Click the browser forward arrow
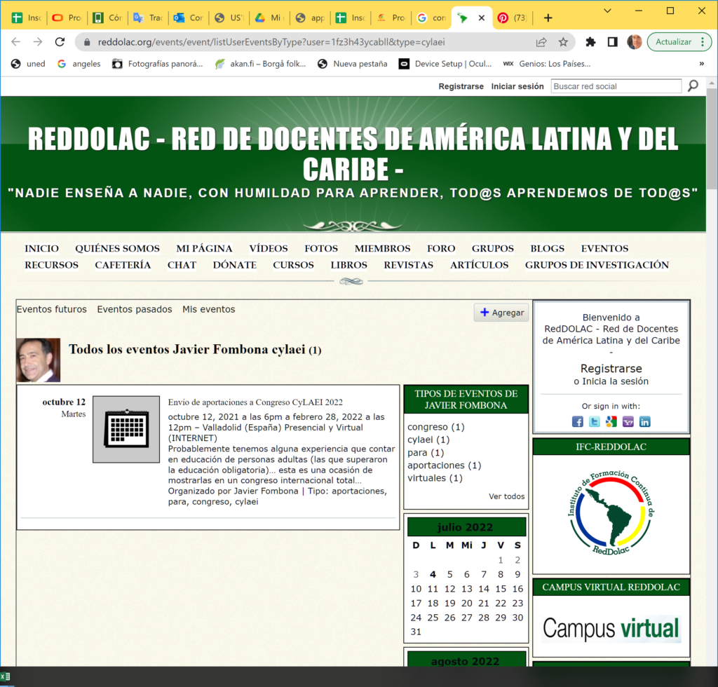718x687 pixels. point(38,42)
